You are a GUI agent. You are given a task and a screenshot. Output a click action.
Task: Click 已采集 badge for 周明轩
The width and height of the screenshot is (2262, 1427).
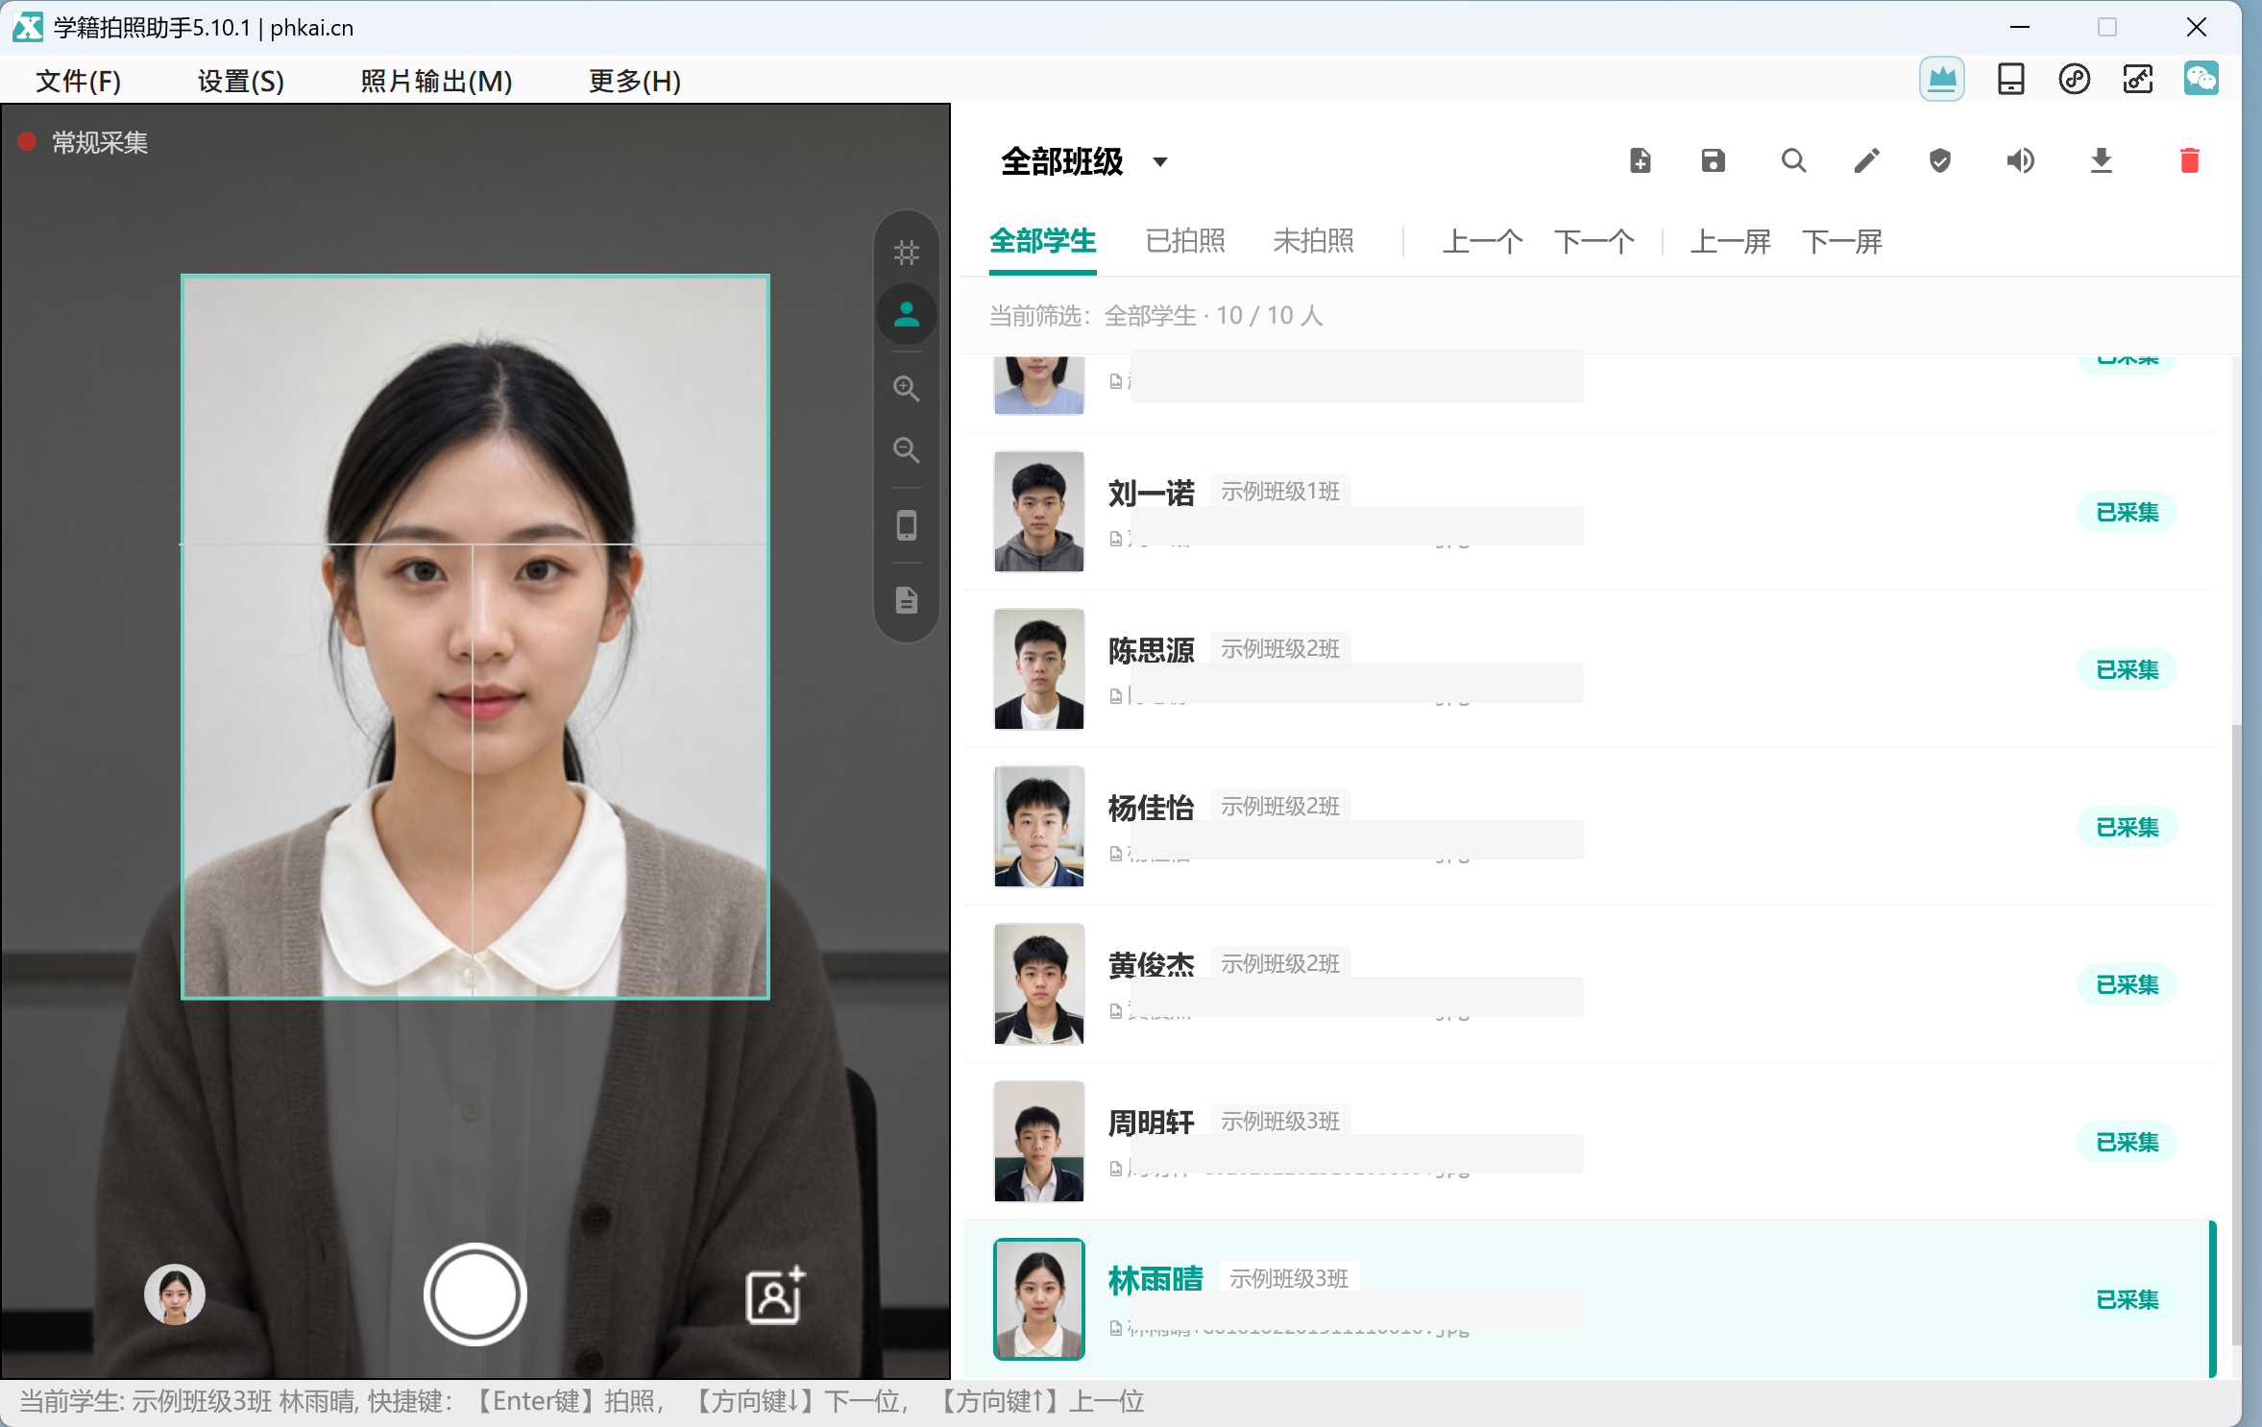tap(2127, 1142)
